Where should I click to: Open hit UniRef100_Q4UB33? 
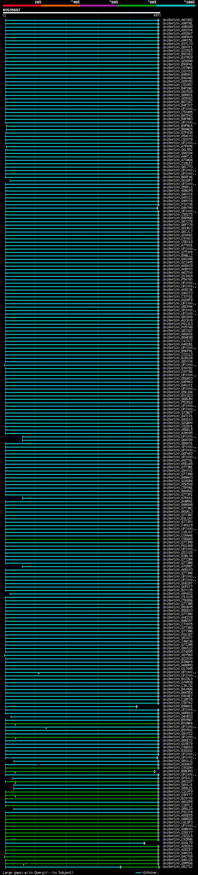pyautogui.click(x=178, y=717)
